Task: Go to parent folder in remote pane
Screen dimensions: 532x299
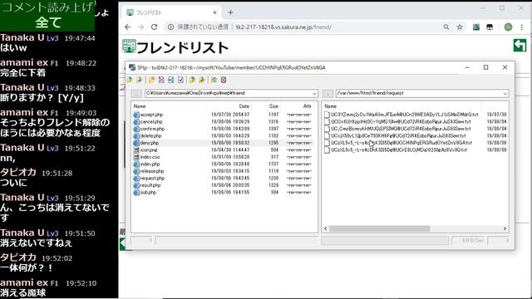Action: click(328, 93)
